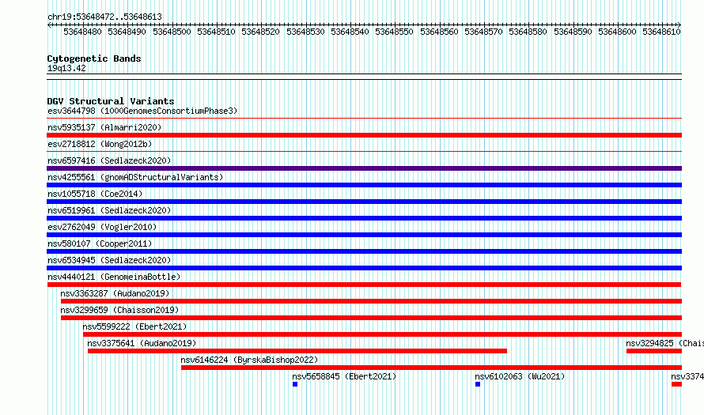Click the left arrow of the ruler
The image size is (704, 415).
[49, 25]
